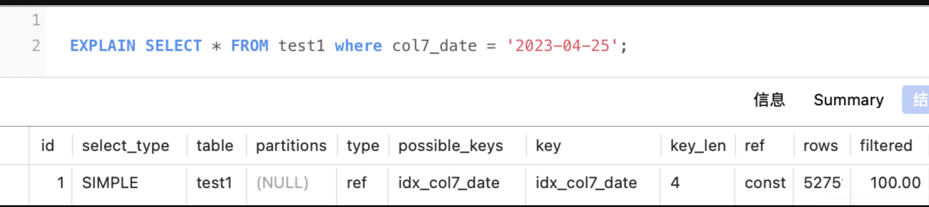Click the rows column header
Viewport: 929px width, 207px height.
click(821, 146)
